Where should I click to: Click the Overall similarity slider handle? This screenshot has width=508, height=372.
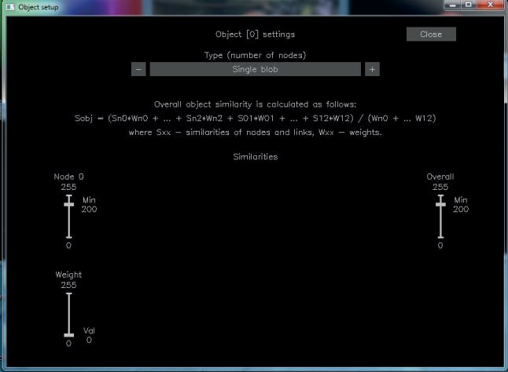point(440,204)
